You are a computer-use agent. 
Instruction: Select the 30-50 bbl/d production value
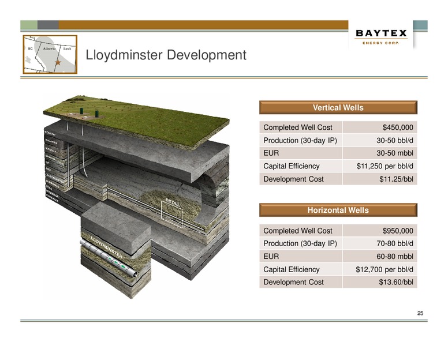394,141
